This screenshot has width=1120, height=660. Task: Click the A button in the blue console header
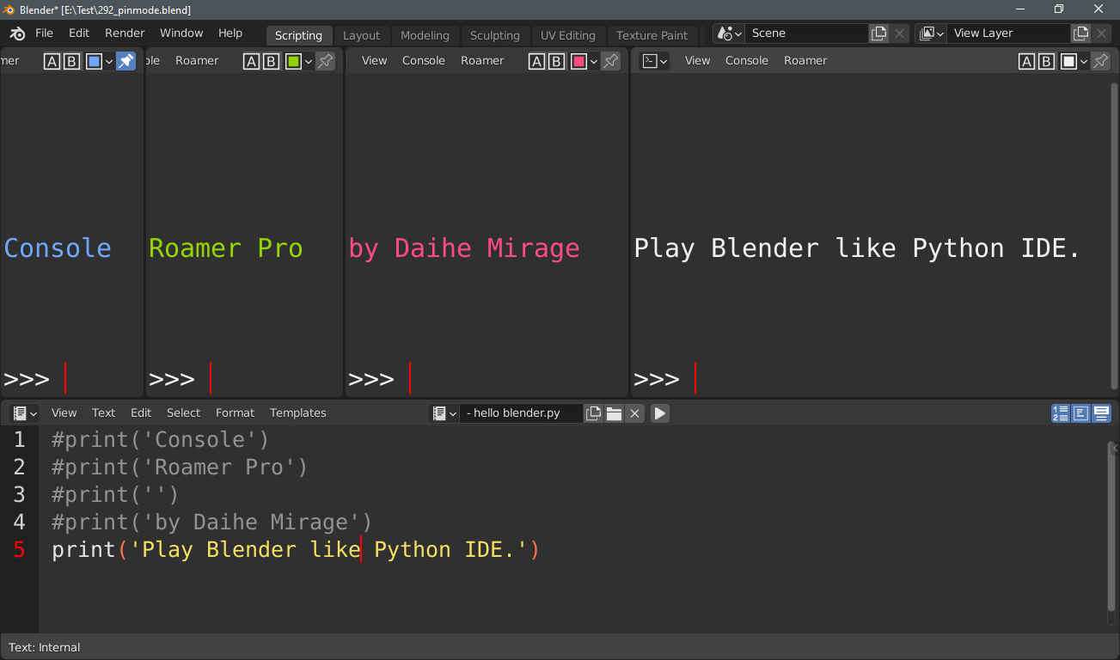pos(52,61)
